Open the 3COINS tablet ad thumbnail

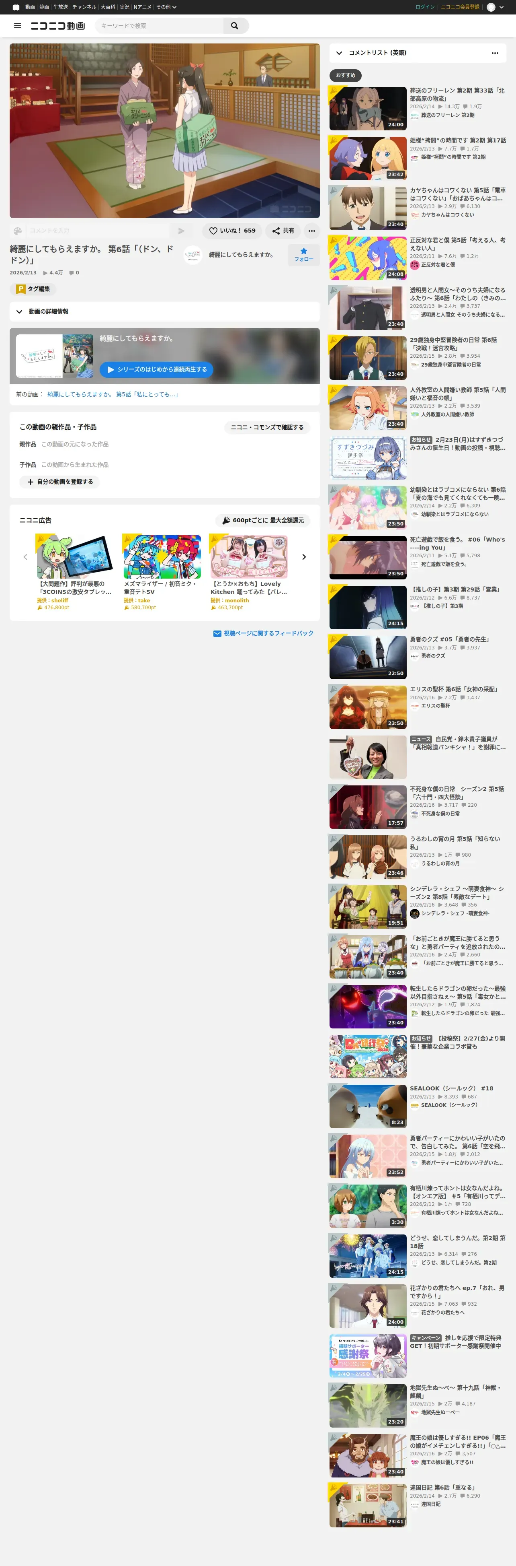click(x=75, y=557)
